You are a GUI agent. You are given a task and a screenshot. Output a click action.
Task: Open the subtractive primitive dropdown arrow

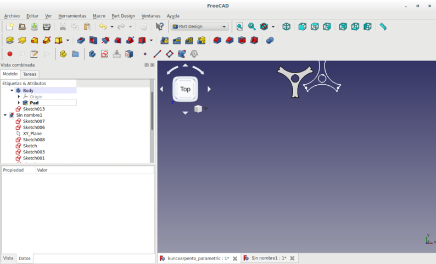[x=151, y=40]
